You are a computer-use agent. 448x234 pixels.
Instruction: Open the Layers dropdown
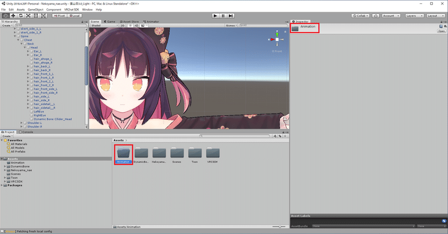tap(414, 16)
